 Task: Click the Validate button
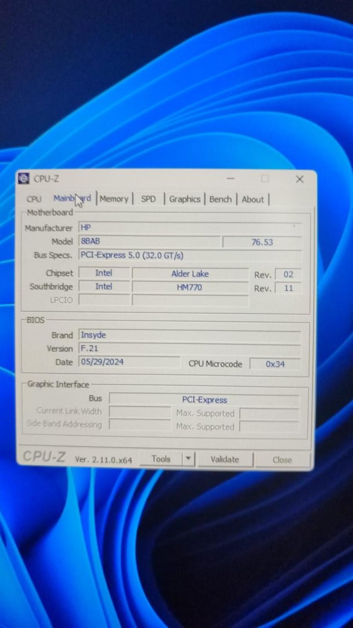point(225,459)
